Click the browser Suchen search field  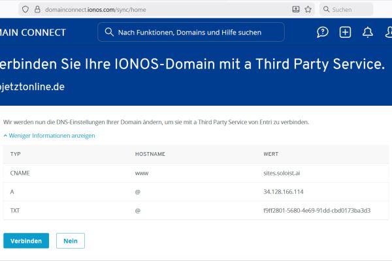point(346,10)
